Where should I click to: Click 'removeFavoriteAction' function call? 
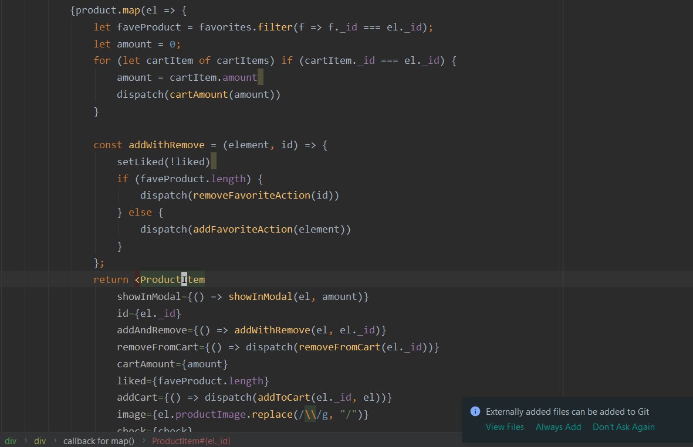click(252, 195)
